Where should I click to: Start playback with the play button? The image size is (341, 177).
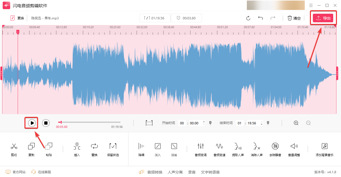coord(32,123)
